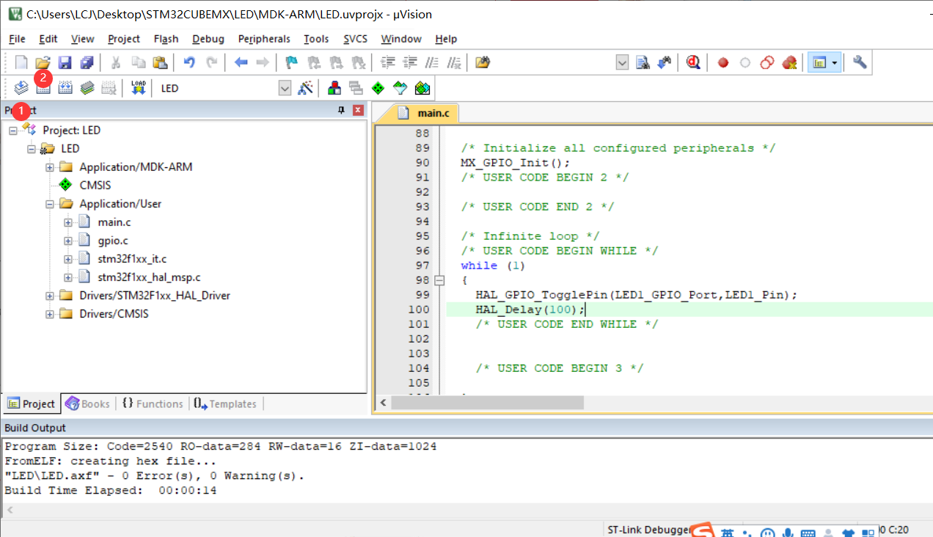Expand the Drivers/STM32F1xx_HAL_Driver folder
This screenshot has height=537, width=933.
tap(50, 296)
